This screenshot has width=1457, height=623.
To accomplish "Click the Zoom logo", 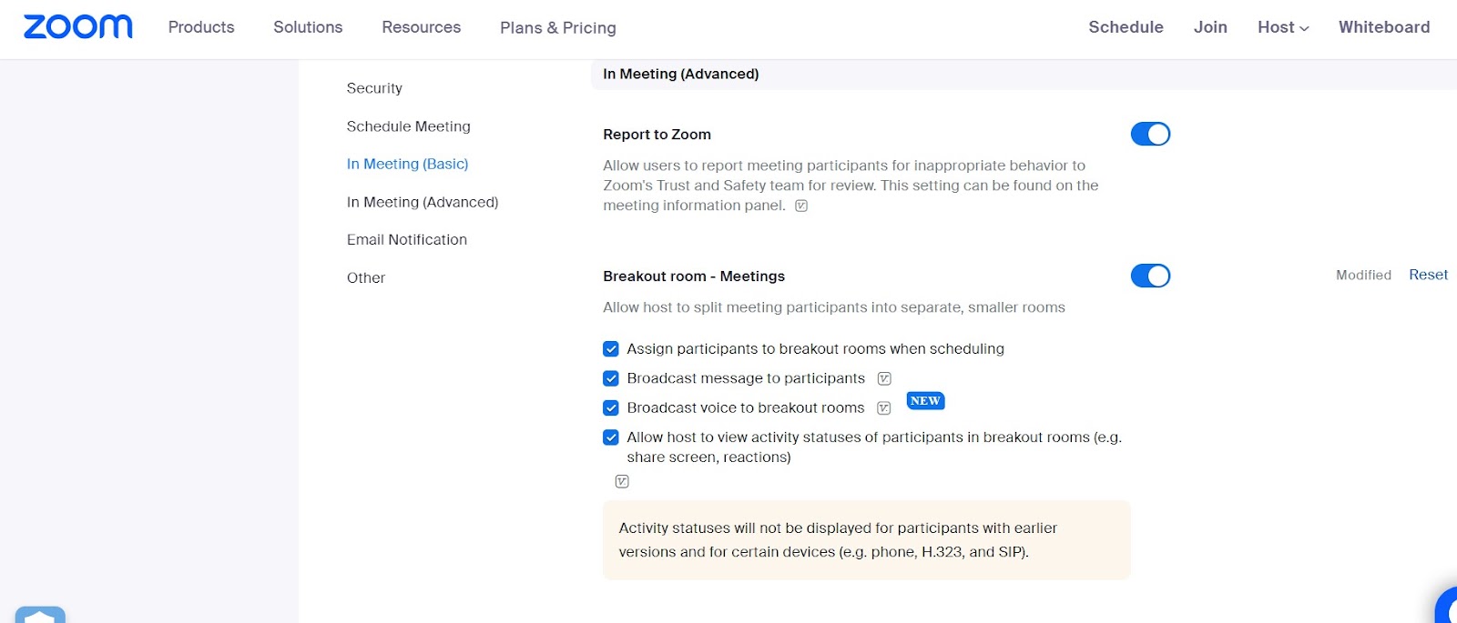I will click(78, 27).
